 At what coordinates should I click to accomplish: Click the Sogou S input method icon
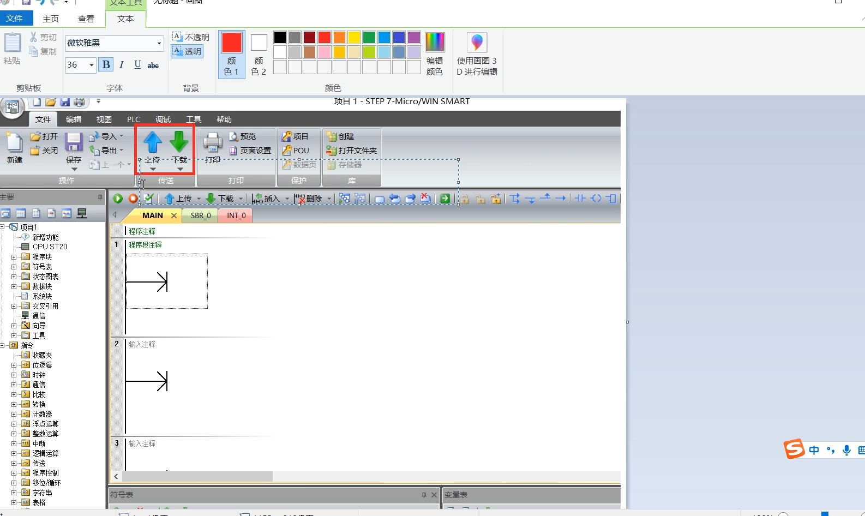pyautogui.click(x=794, y=449)
